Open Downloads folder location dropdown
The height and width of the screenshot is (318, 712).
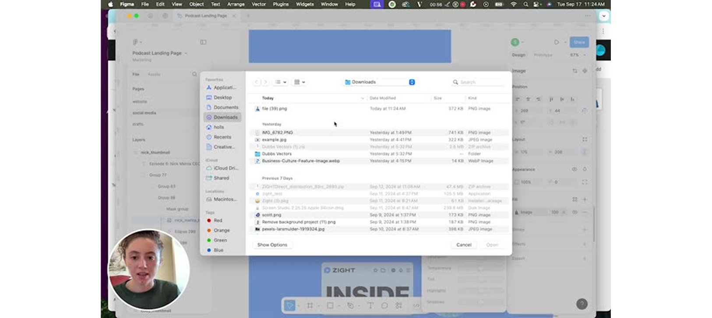(x=379, y=82)
